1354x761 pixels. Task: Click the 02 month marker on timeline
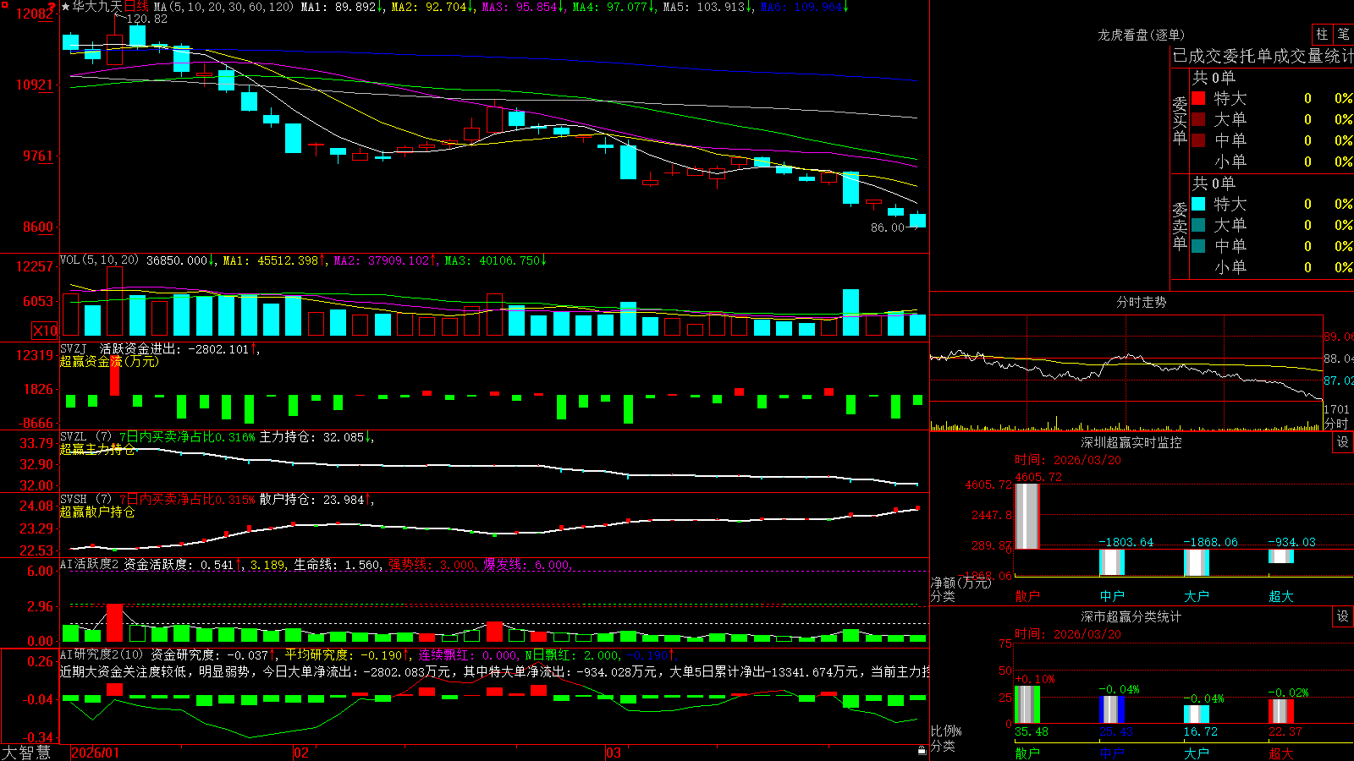301,753
